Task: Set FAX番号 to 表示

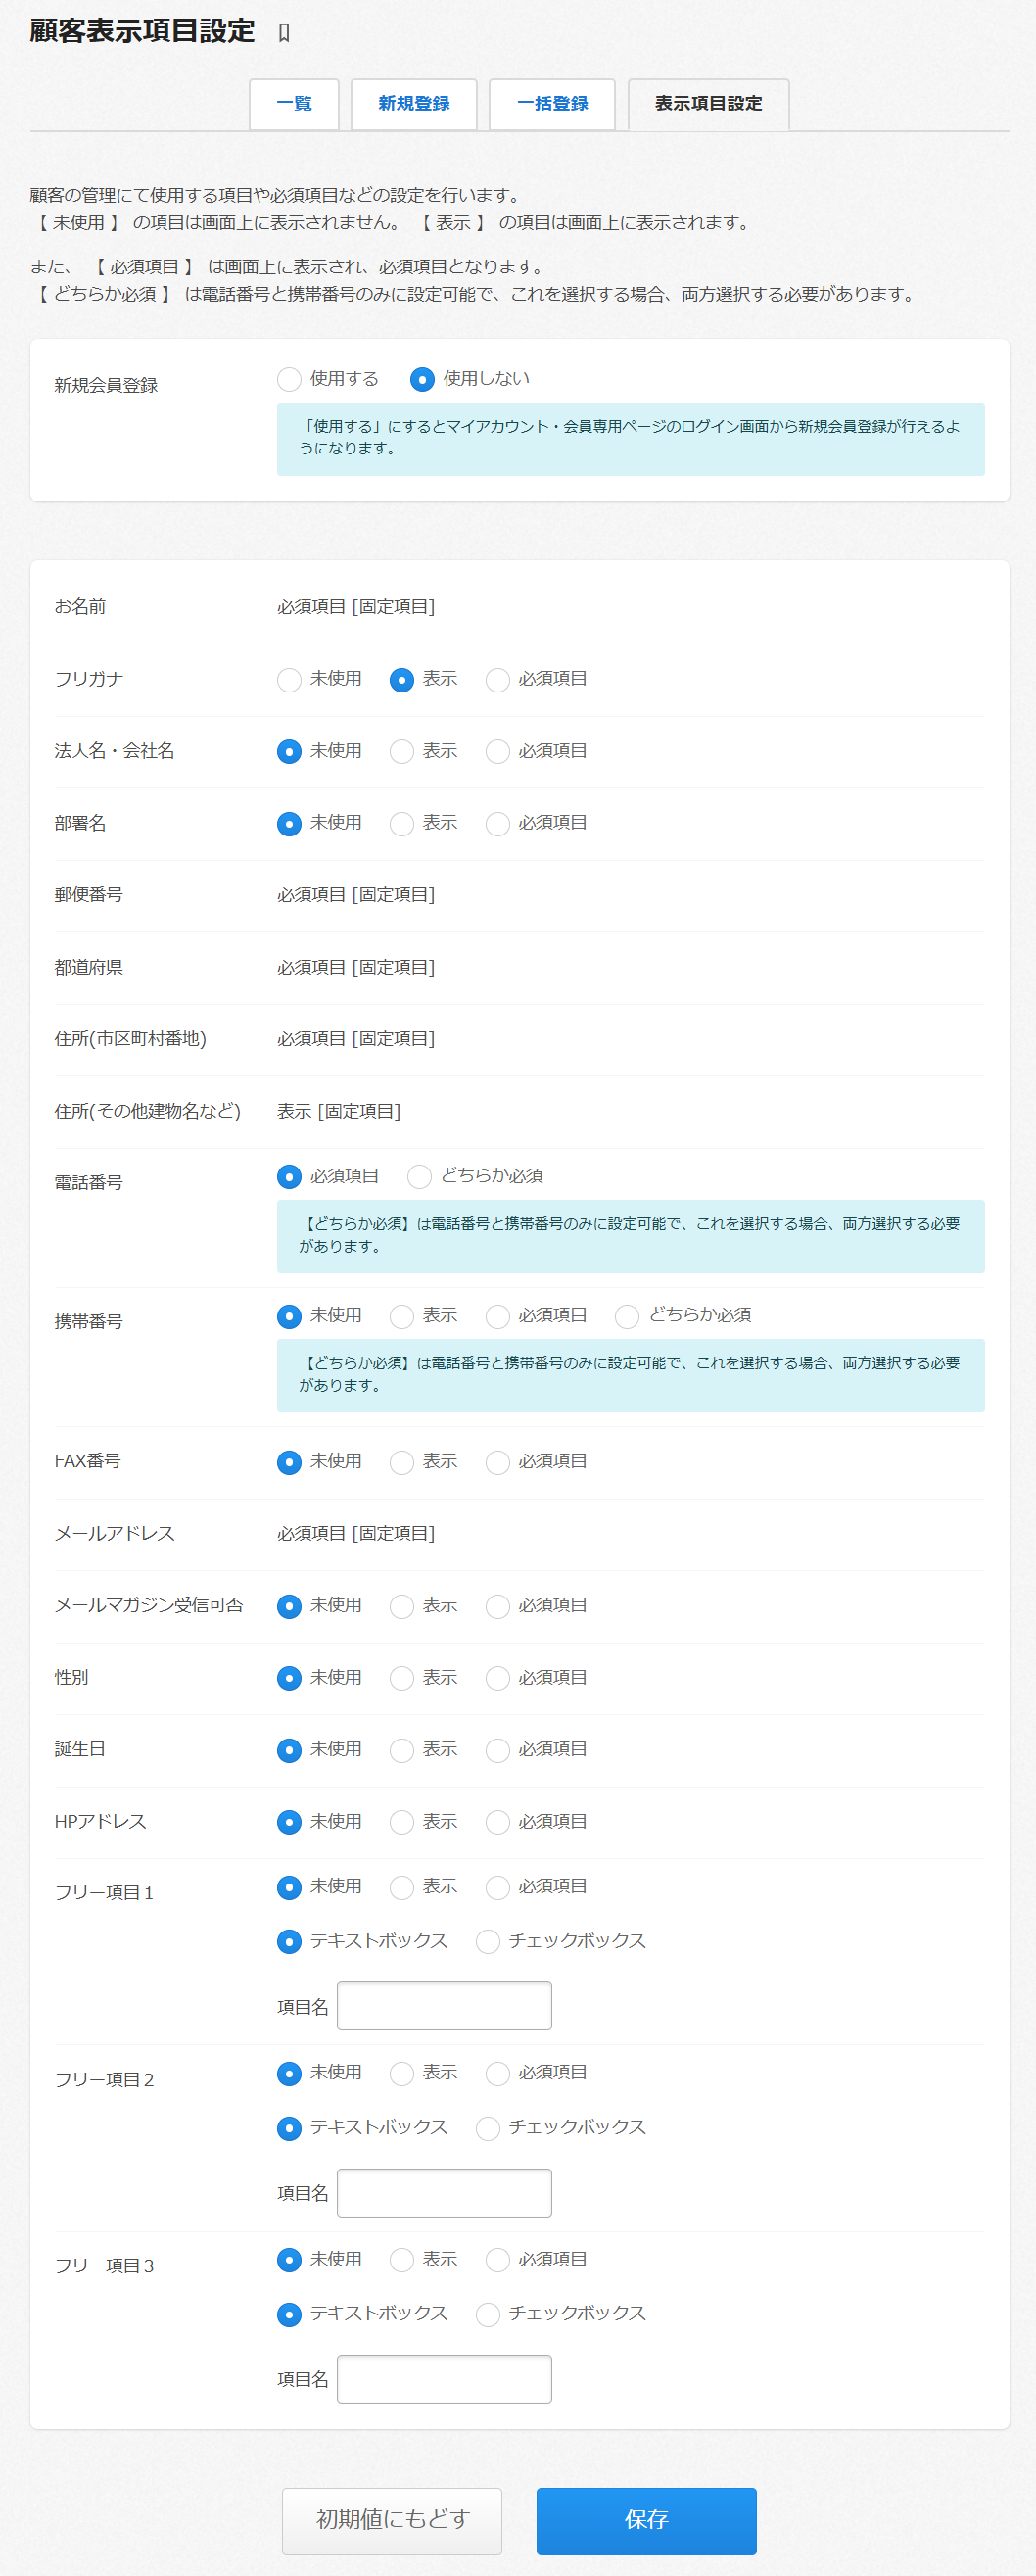Action: (401, 1462)
